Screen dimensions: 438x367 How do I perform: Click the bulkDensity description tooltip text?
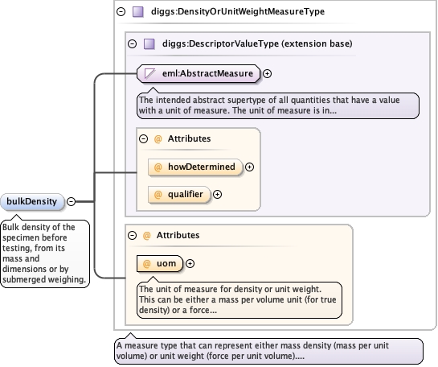45,254
